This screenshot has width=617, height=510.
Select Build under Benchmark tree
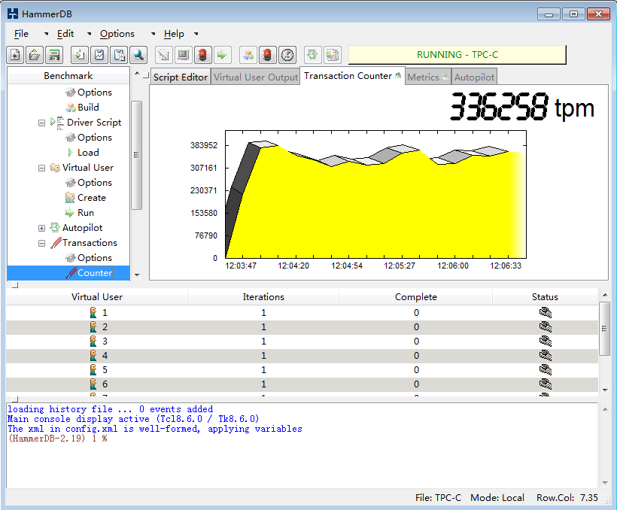88,108
